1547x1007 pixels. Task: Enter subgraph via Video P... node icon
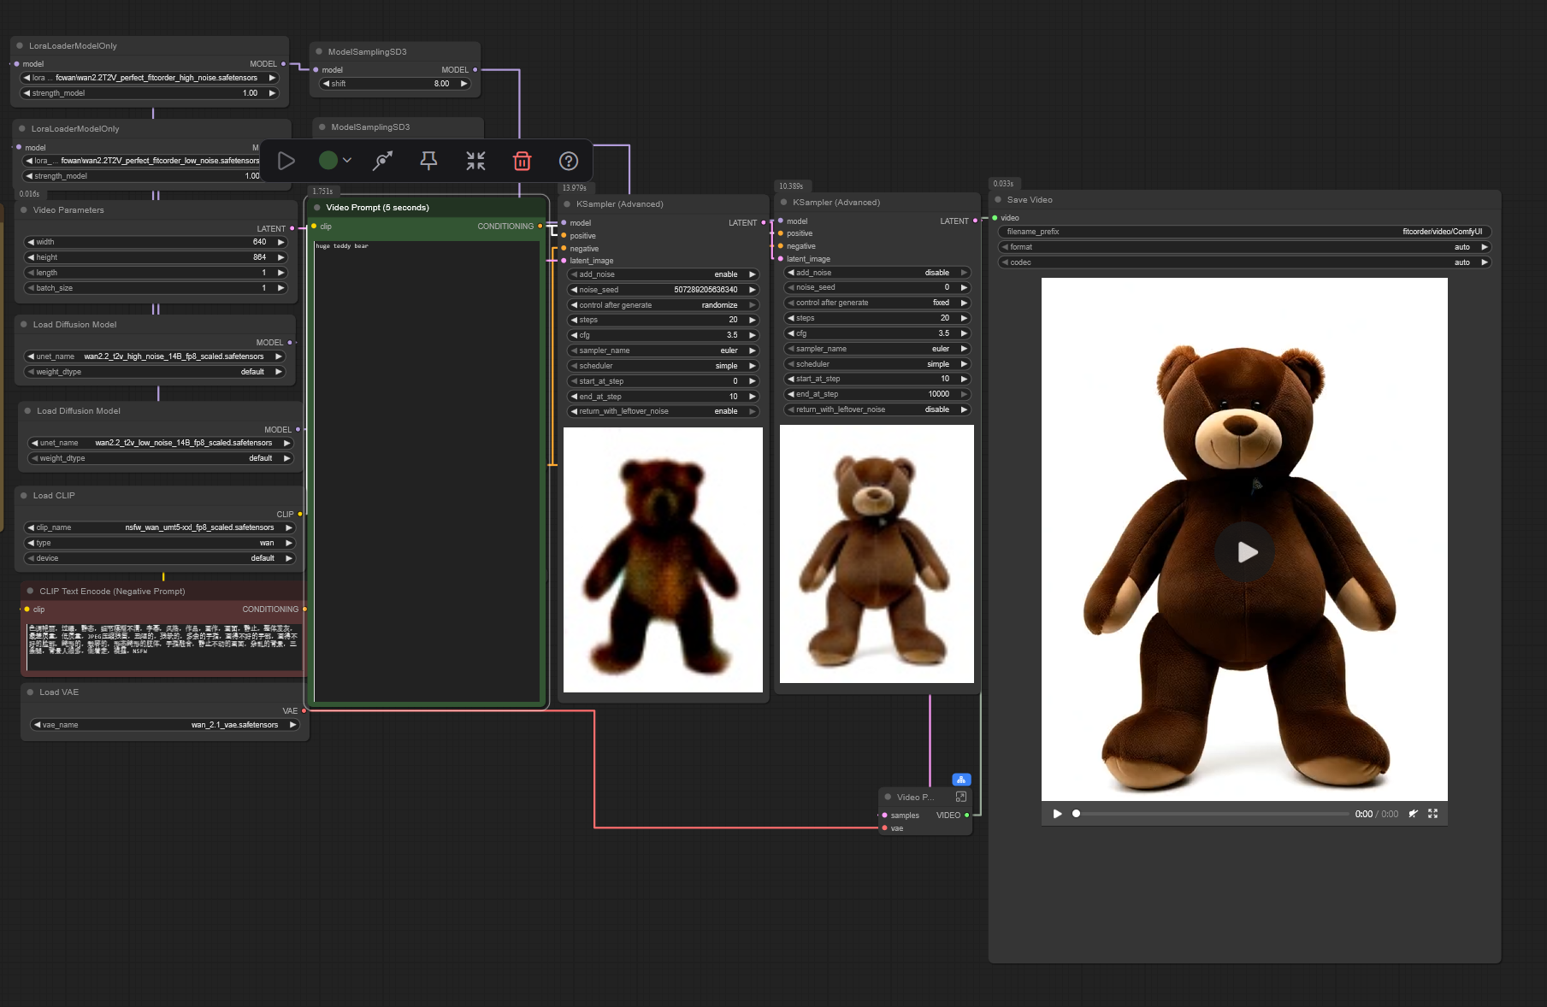pos(960,797)
